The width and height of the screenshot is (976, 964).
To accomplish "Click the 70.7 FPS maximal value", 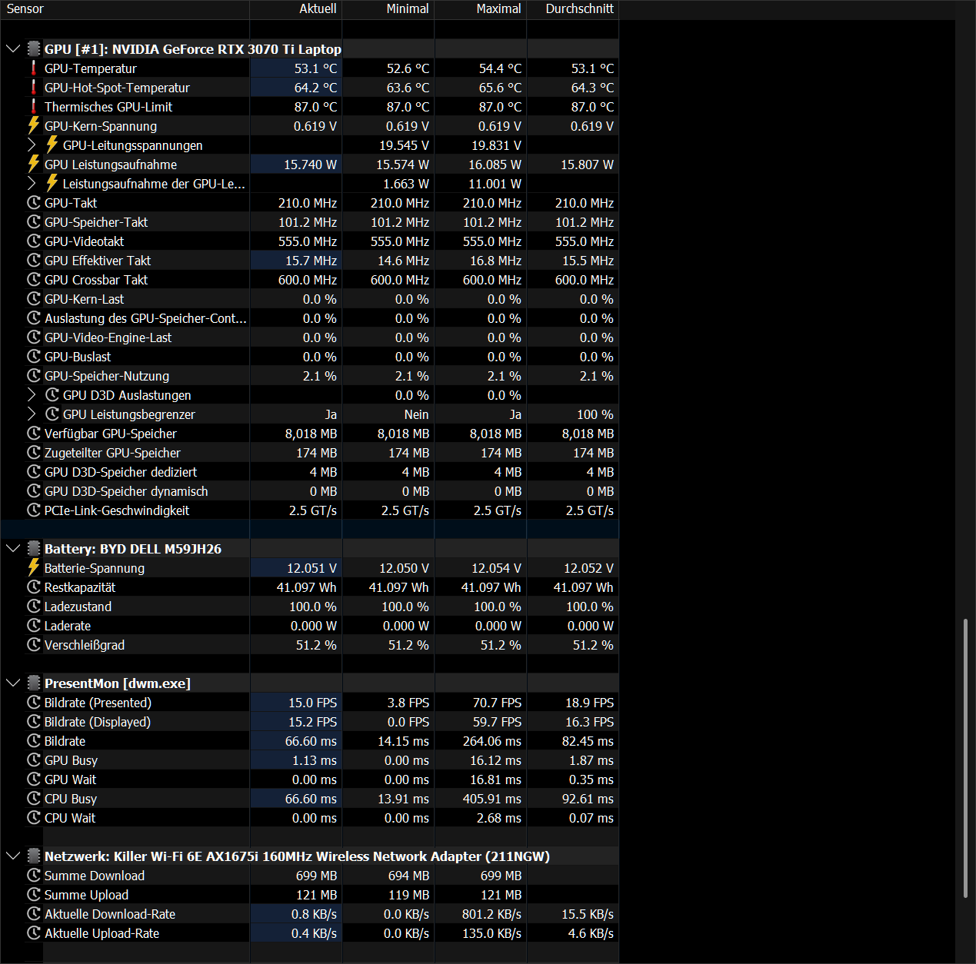I will [497, 703].
